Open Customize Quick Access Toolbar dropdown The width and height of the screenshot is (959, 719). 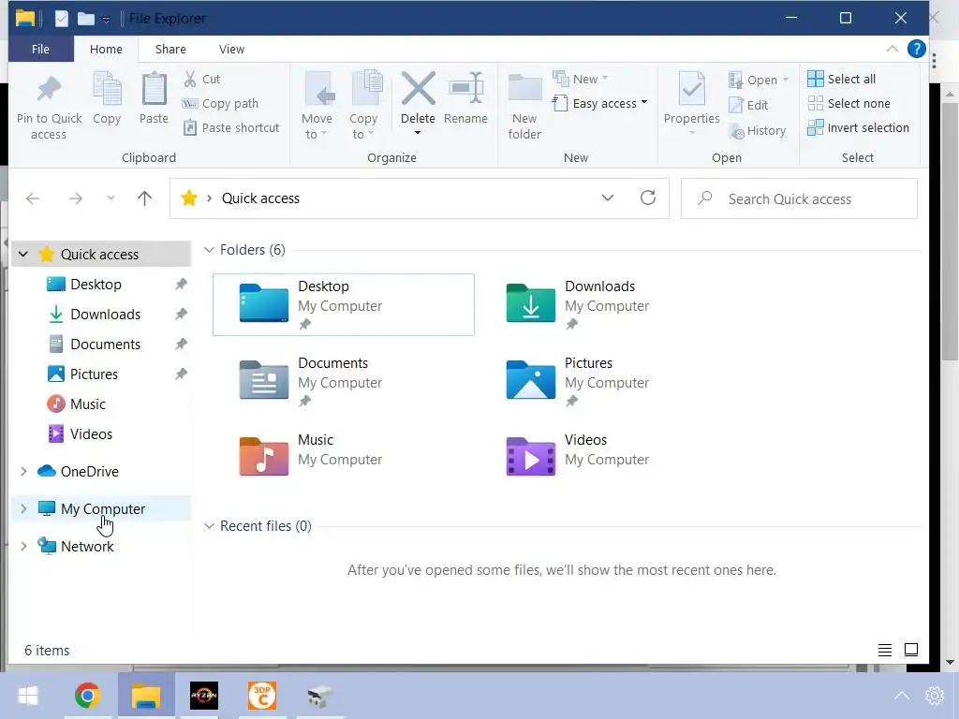tap(106, 20)
